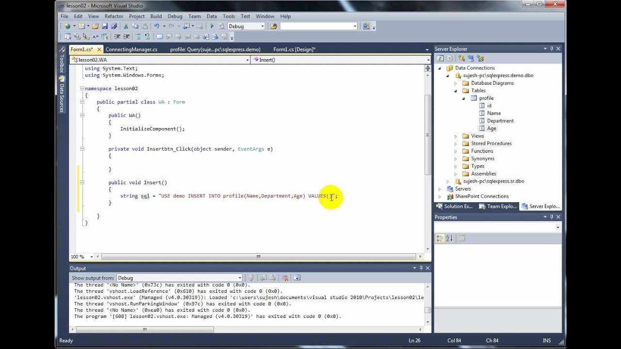Viewport: 621px width, 349px height.
Task: Uncomment the selected lines icon
Action: click(x=147, y=36)
